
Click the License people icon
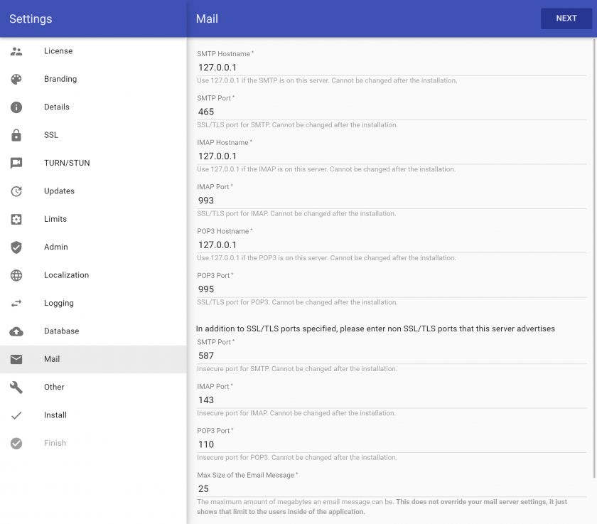coord(16,51)
